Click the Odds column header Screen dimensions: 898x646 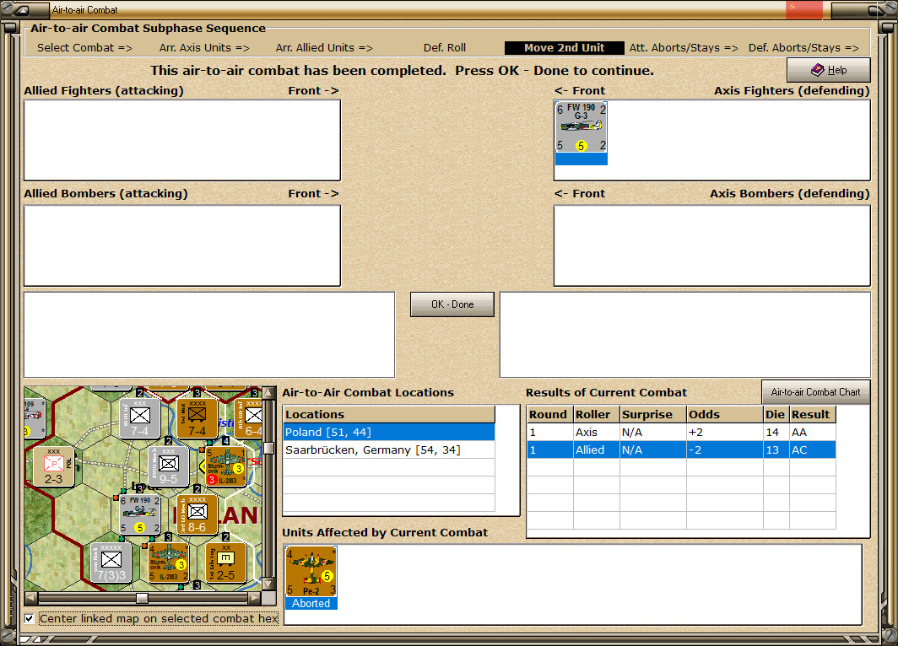click(x=724, y=414)
